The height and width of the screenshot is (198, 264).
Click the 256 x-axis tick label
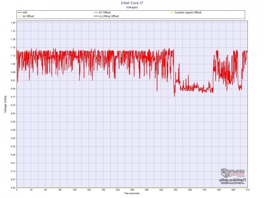tap(132, 190)
